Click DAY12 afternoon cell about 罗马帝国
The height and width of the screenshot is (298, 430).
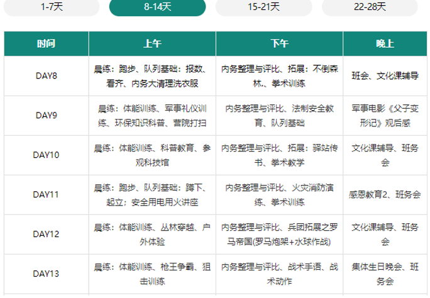(x=280, y=235)
